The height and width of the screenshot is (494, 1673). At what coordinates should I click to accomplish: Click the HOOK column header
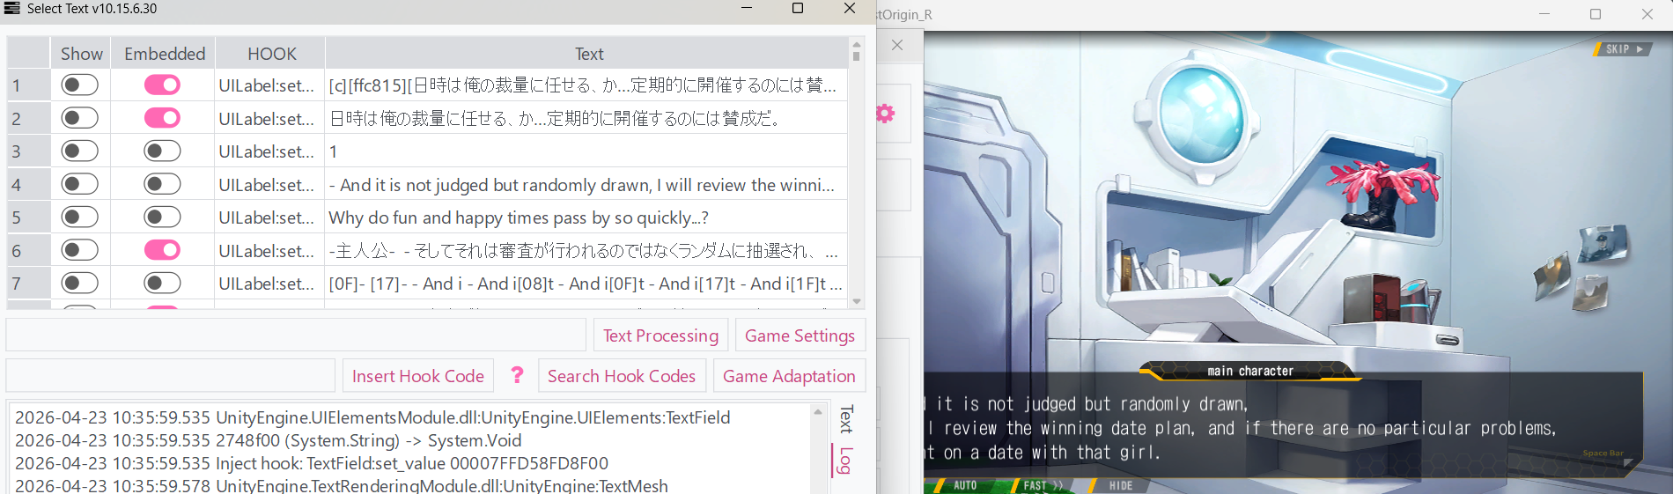(x=271, y=54)
